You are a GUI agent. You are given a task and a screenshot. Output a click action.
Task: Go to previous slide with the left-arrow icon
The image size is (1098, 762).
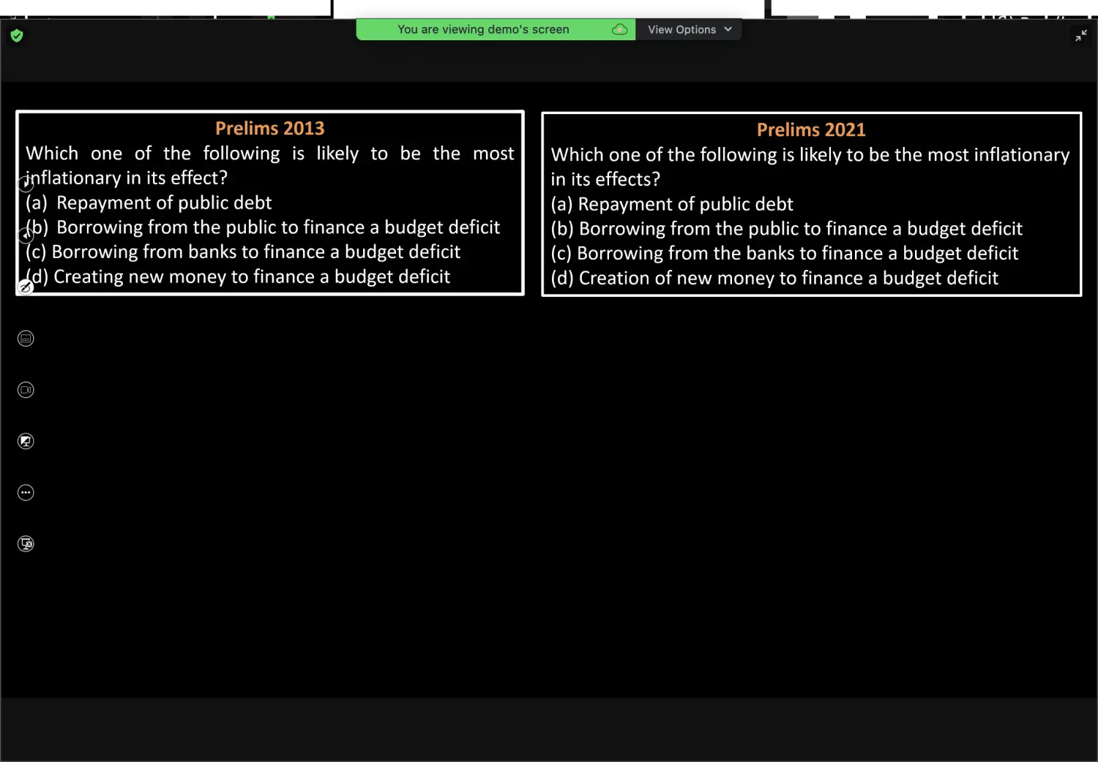[26, 235]
